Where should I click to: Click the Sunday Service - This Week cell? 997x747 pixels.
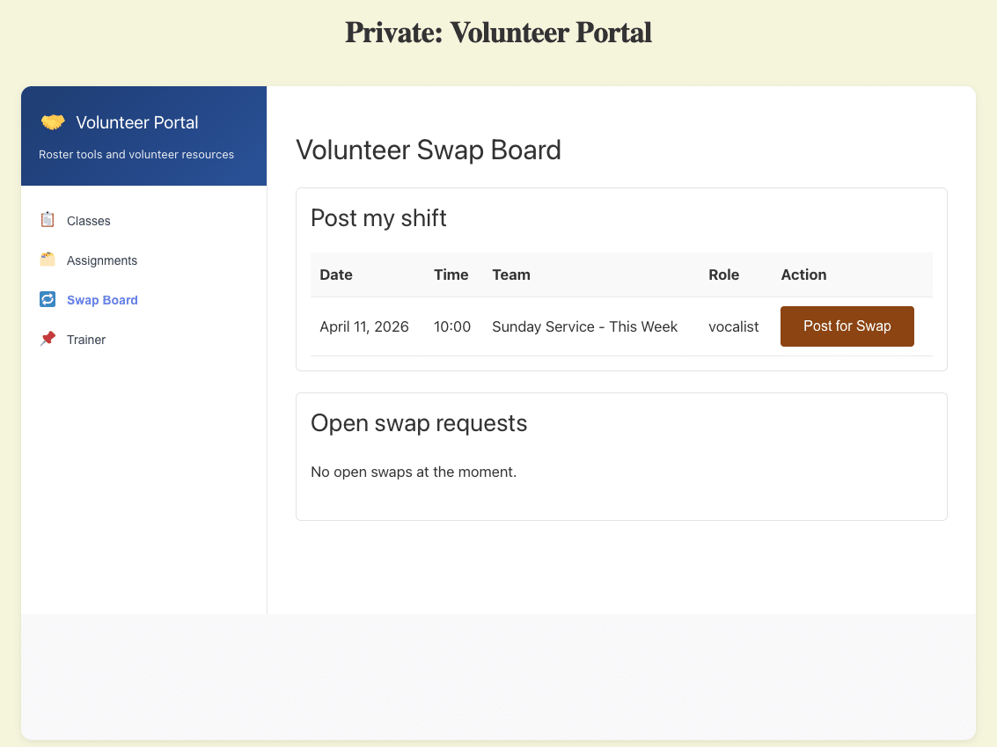tap(584, 326)
